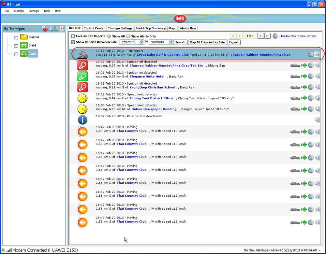This screenshot has height=254, width=326.
Task: Open the Khlong Toei District Office link
Action: [x=151, y=98]
